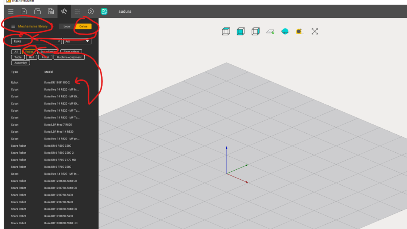Clear the kuka search text

tap(59, 41)
